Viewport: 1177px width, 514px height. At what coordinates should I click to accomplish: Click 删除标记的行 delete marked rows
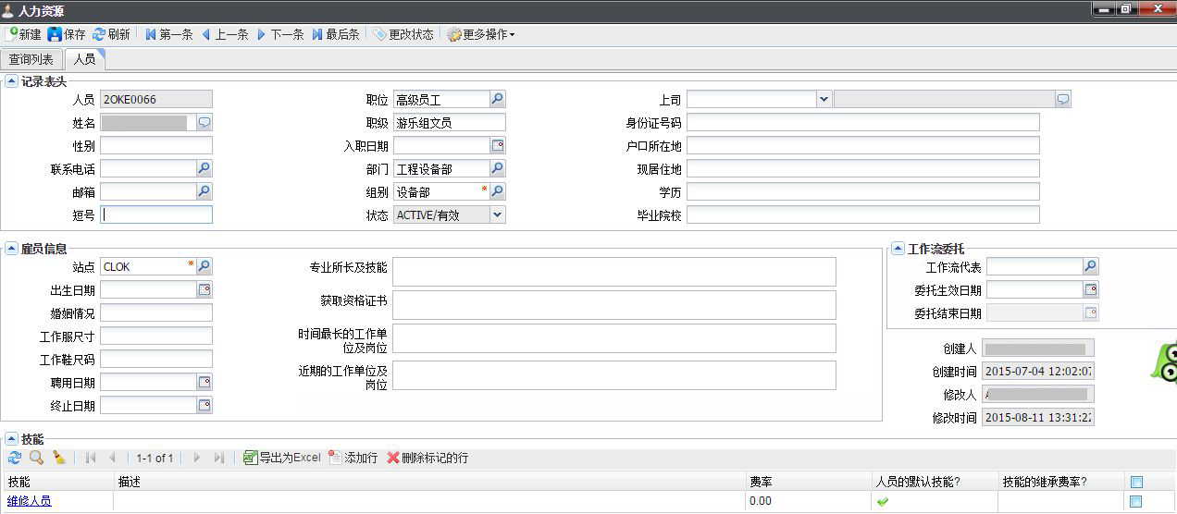(427, 458)
